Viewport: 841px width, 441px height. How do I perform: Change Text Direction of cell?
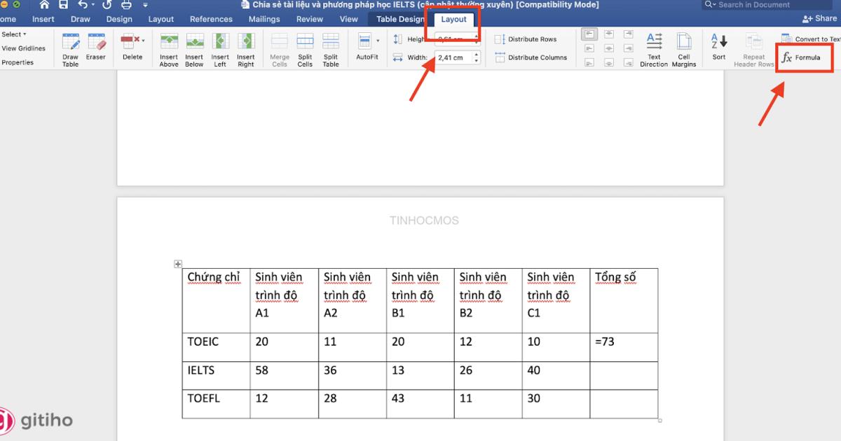point(654,49)
